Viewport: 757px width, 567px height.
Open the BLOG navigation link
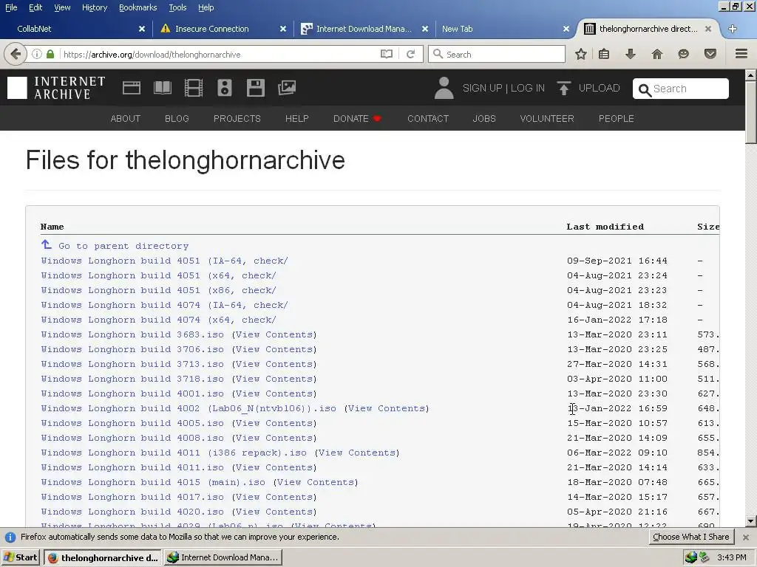[x=177, y=119]
